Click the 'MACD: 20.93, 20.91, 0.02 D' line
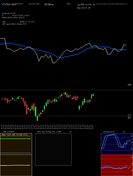 [x=13, y=18]
